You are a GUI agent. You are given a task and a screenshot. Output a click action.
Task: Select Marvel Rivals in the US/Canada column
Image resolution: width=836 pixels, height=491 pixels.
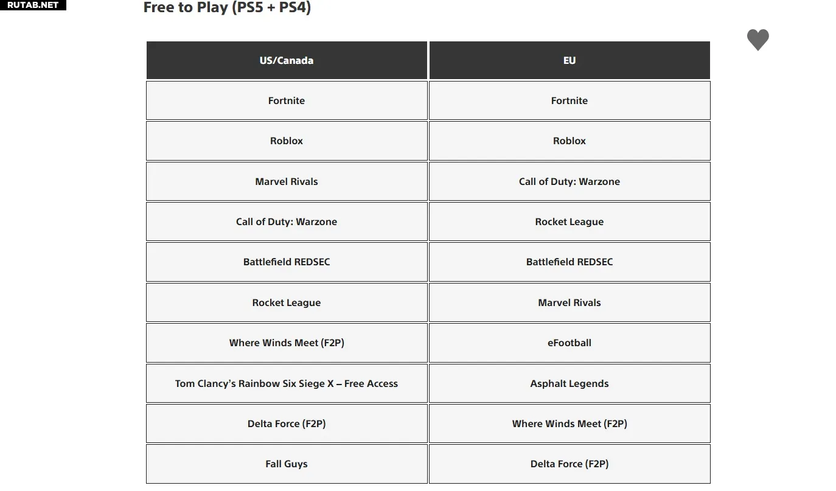287,181
